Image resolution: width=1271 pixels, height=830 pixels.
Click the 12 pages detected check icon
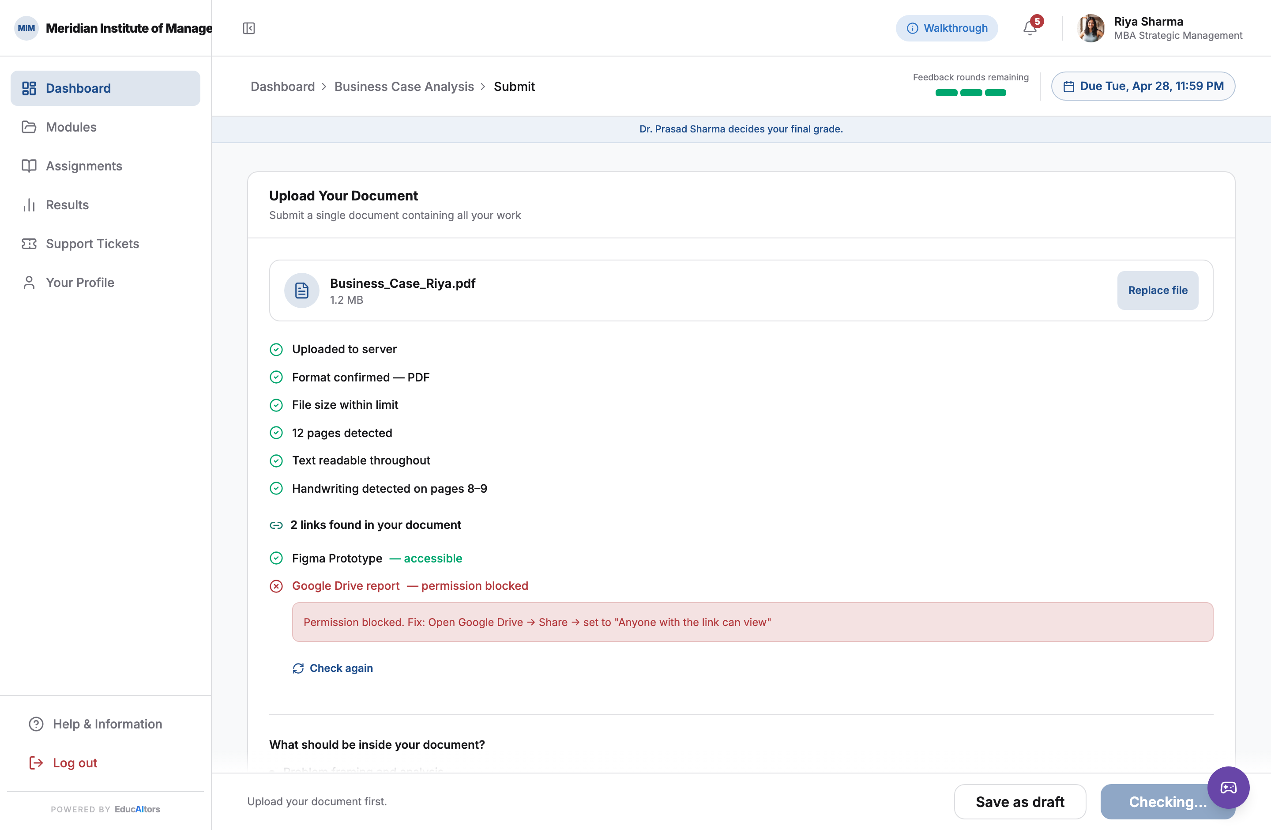tap(276, 433)
